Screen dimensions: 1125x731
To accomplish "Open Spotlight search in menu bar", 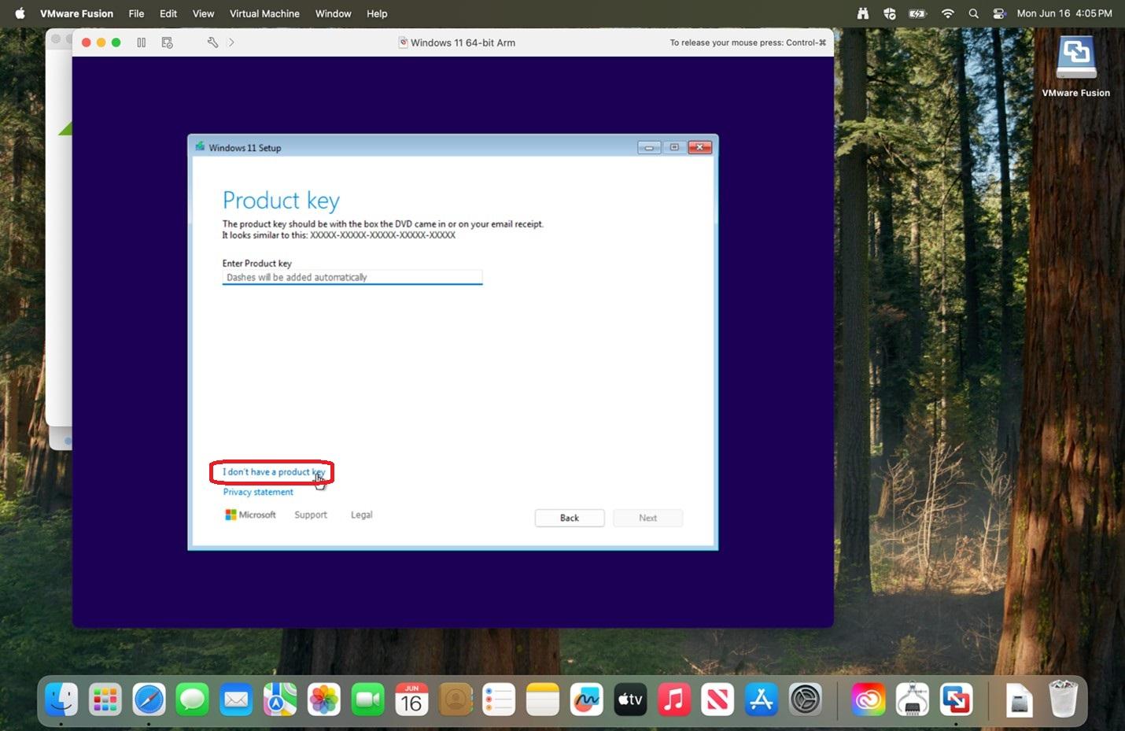I will pyautogui.click(x=974, y=13).
